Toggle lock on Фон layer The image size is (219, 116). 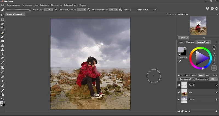pos(217,92)
